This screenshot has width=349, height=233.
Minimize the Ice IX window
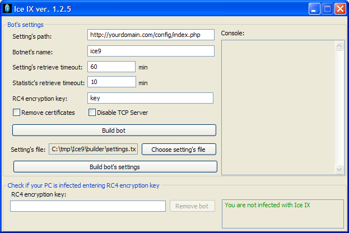314,9
